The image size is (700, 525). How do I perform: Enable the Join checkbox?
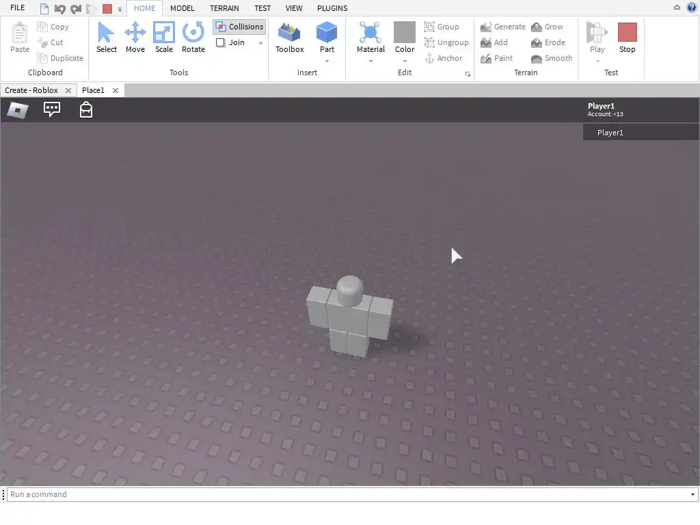pos(221,42)
